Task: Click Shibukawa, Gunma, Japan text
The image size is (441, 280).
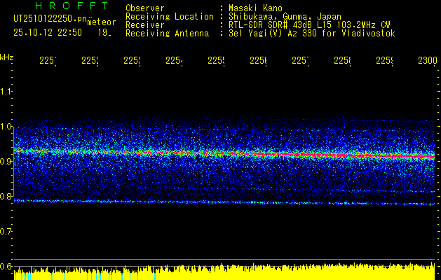Action: (285, 17)
